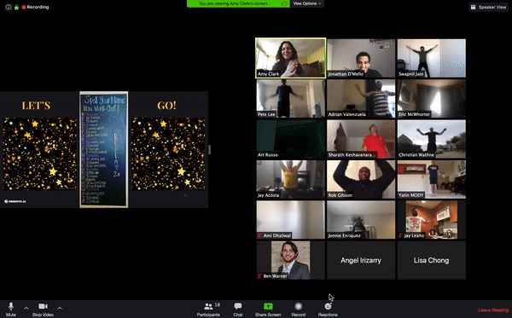
Task: Click the Leave Meeting link
Action: (x=493, y=310)
